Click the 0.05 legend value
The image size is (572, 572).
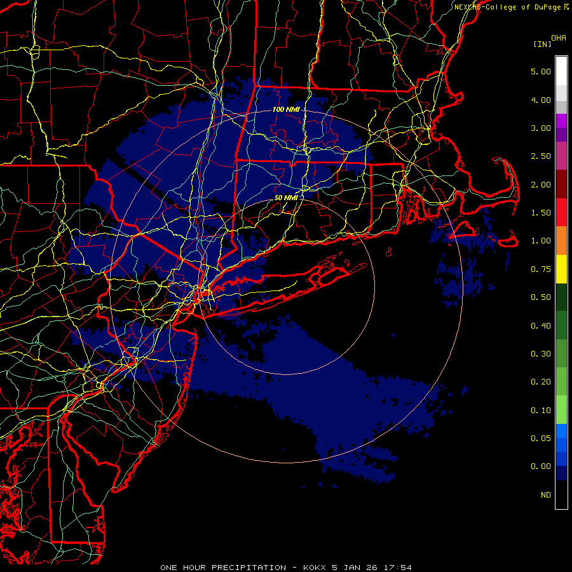click(x=541, y=439)
